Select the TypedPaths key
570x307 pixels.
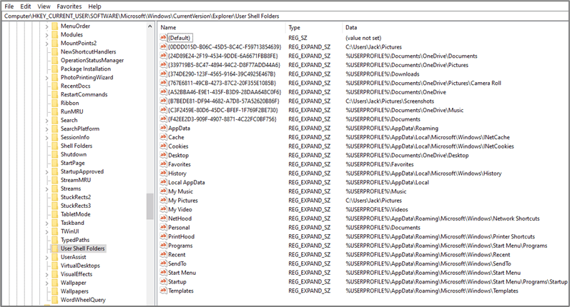(x=75, y=240)
